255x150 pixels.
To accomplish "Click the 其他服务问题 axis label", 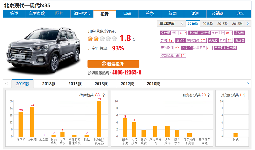I will pos(205,141).
